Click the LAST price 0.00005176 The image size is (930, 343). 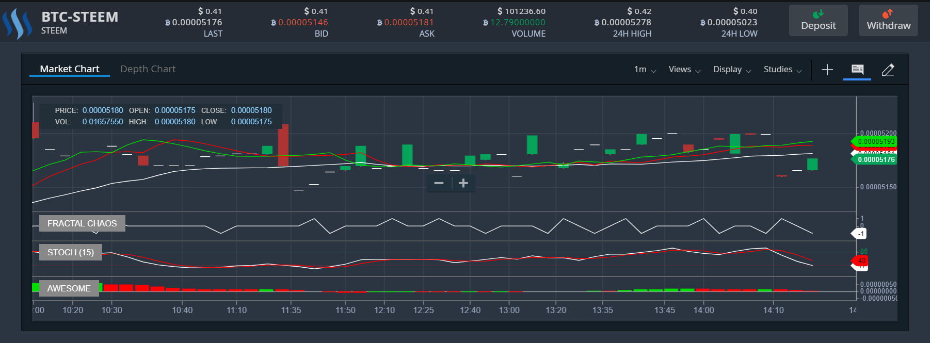coord(194,22)
